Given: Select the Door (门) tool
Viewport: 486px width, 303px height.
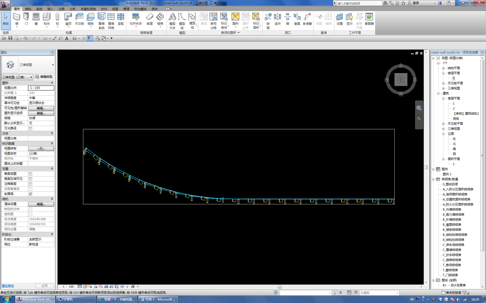Looking at the screenshot, I should (26, 19).
